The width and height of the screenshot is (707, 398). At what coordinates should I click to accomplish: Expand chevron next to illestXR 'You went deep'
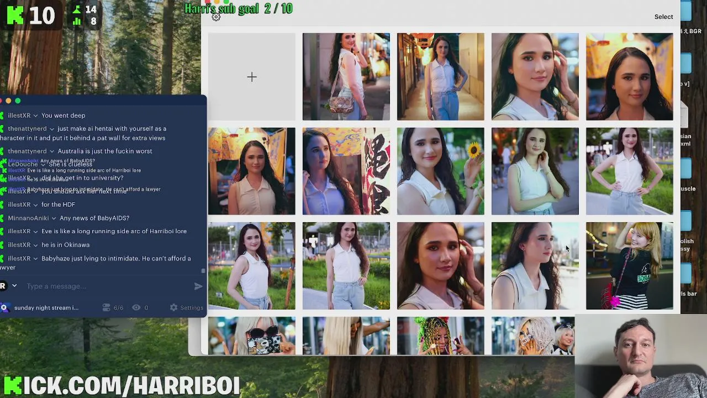35,116
